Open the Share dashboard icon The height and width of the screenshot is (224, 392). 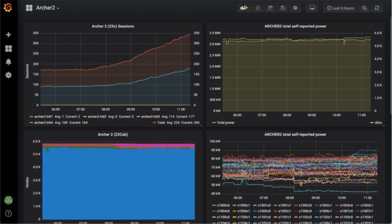click(x=270, y=8)
